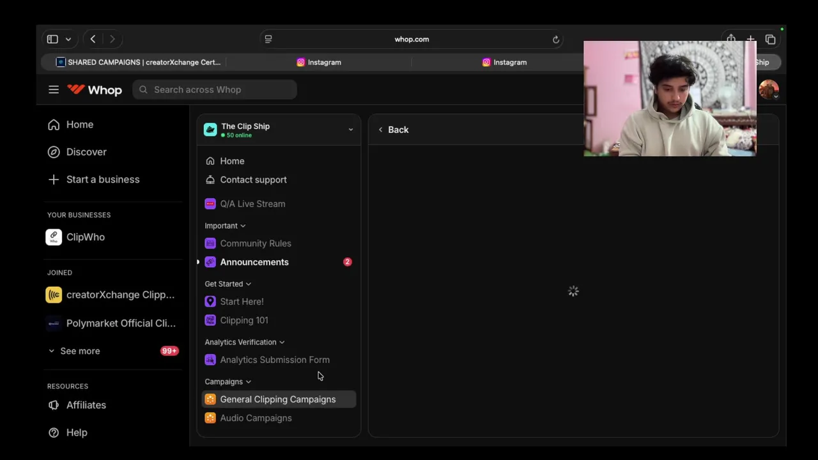Click the Start Here! pin icon
The height and width of the screenshot is (460, 818).
pyautogui.click(x=210, y=302)
